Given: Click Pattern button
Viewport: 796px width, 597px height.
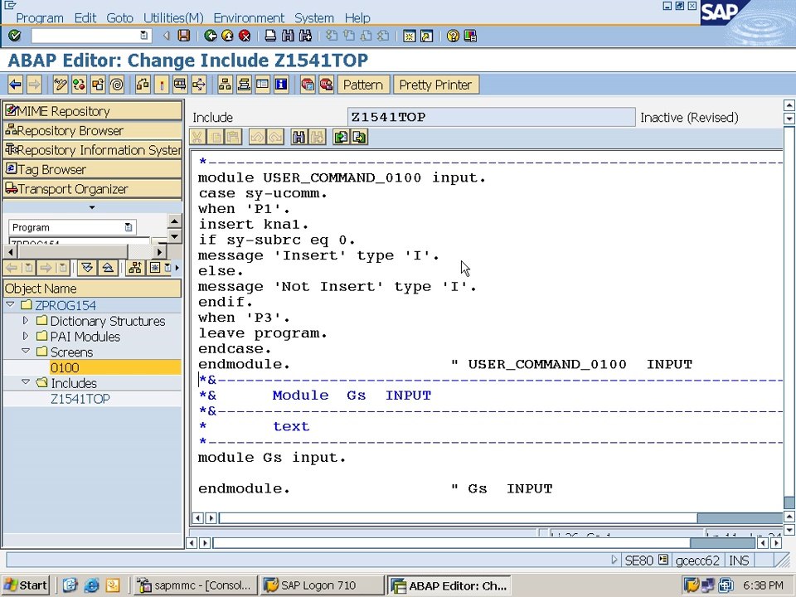Looking at the screenshot, I should click(x=363, y=85).
